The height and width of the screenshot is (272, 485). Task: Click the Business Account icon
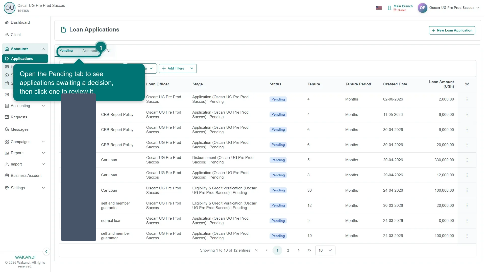pos(7,176)
